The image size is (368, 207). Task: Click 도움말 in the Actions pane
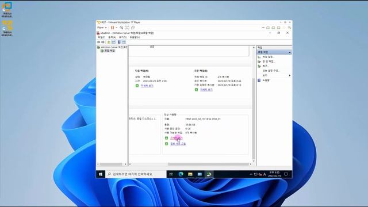pyautogui.click(x=266, y=80)
